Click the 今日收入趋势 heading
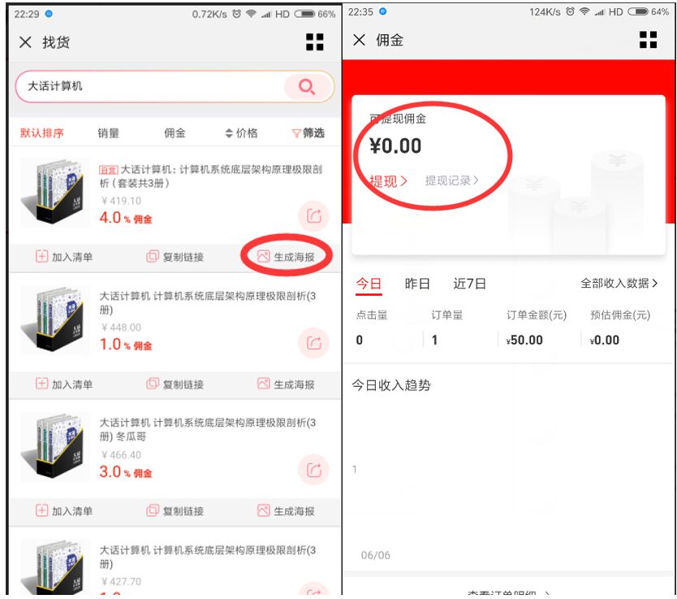The width and height of the screenshot is (677, 599). click(391, 384)
